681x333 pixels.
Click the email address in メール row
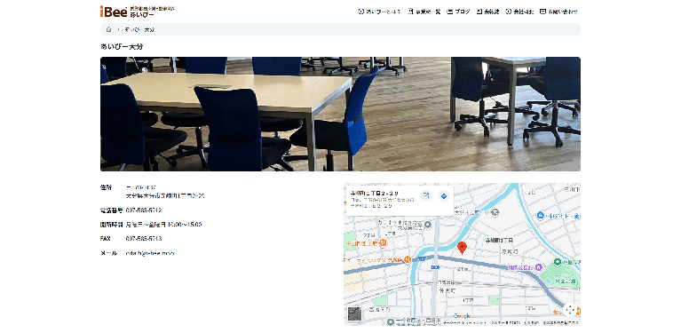coord(150,253)
